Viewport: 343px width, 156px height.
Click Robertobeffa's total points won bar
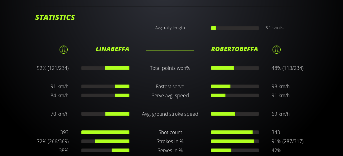coord(235,68)
